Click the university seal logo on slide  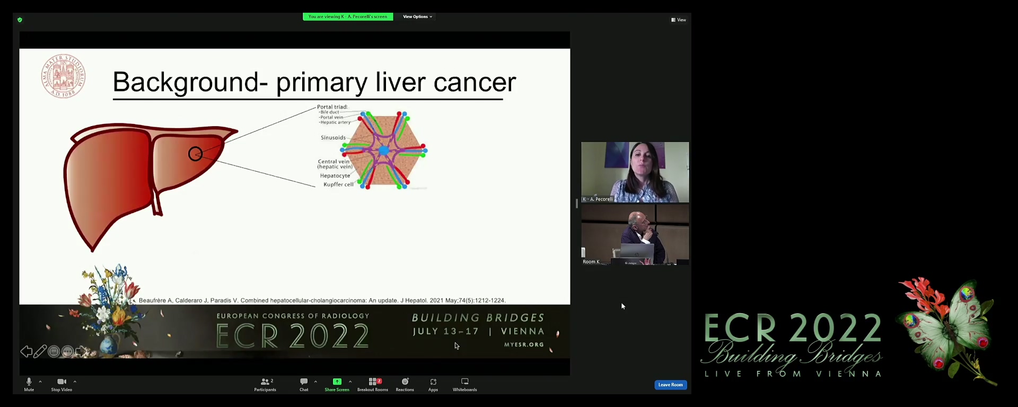[x=64, y=76]
